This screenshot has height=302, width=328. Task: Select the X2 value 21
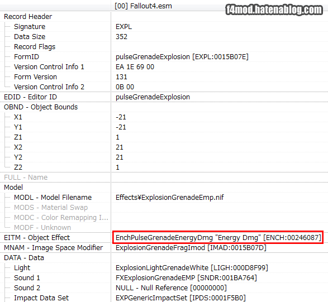pos(120,147)
